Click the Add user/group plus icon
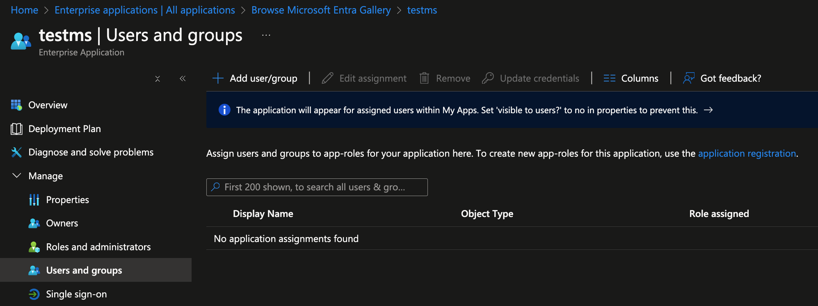The image size is (818, 306). click(x=218, y=78)
